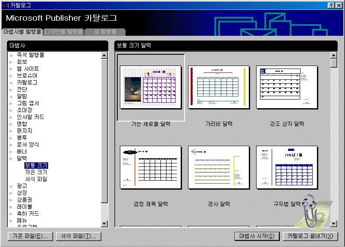The image size is (345, 247).
Task: Select 초대장 wizard
Action: click(x=25, y=110)
